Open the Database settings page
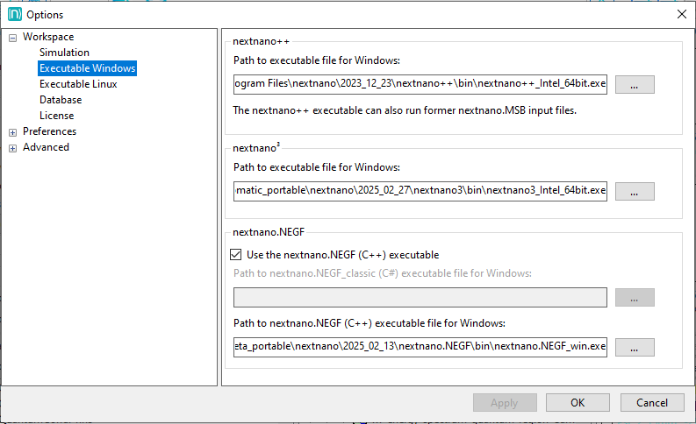The image size is (696, 424). pos(61,100)
